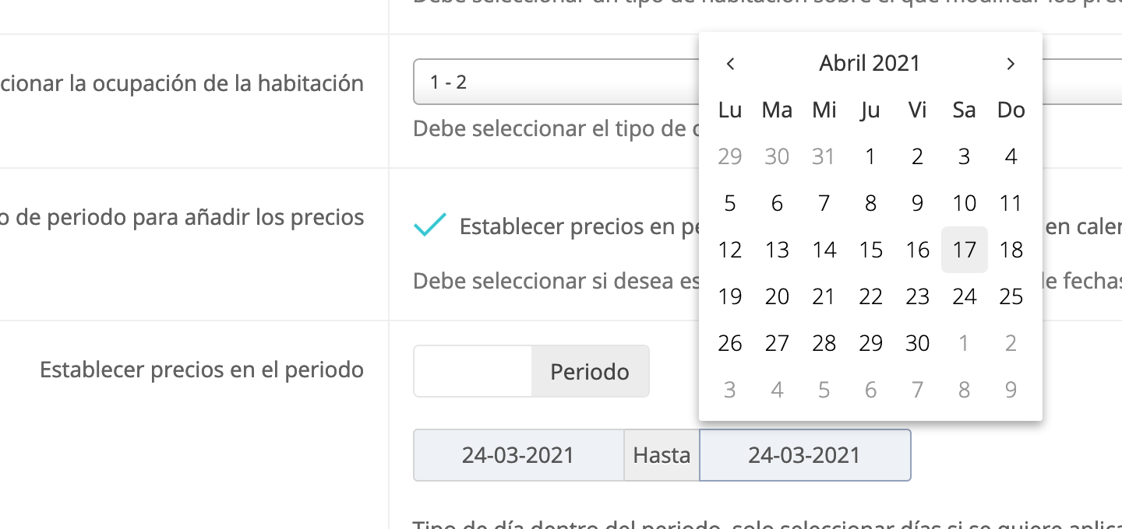Click the start date field 24-03-2021
Image resolution: width=1122 pixels, height=529 pixels.
click(x=518, y=455)
